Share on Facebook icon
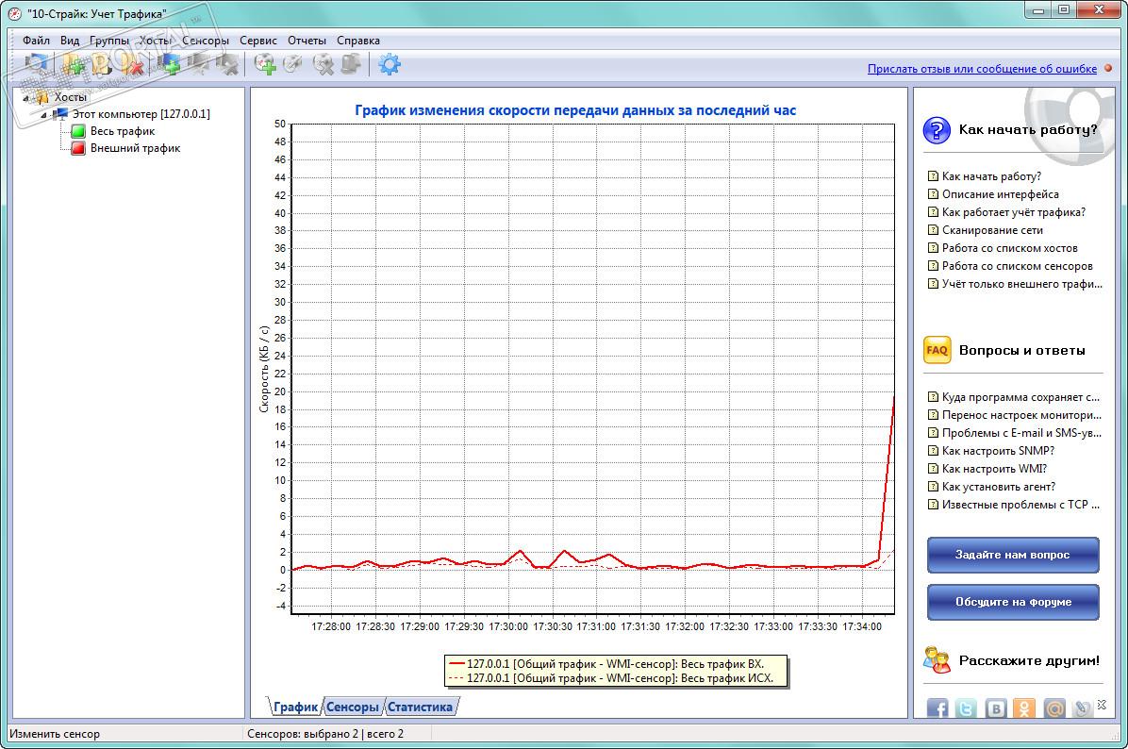Image resolution: width=1128 pixels, height=749 pixels. pyautogui.click(x=937, y=708)
